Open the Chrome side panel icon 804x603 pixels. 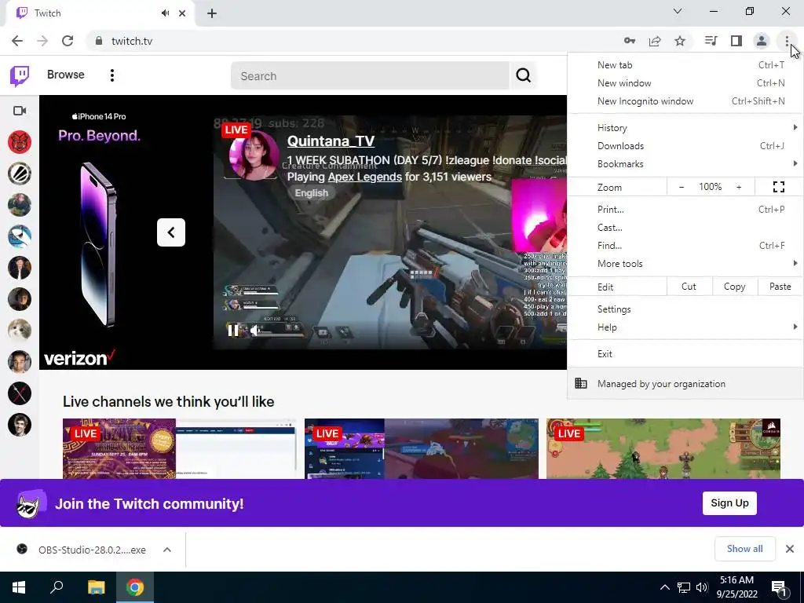point(736,41)
